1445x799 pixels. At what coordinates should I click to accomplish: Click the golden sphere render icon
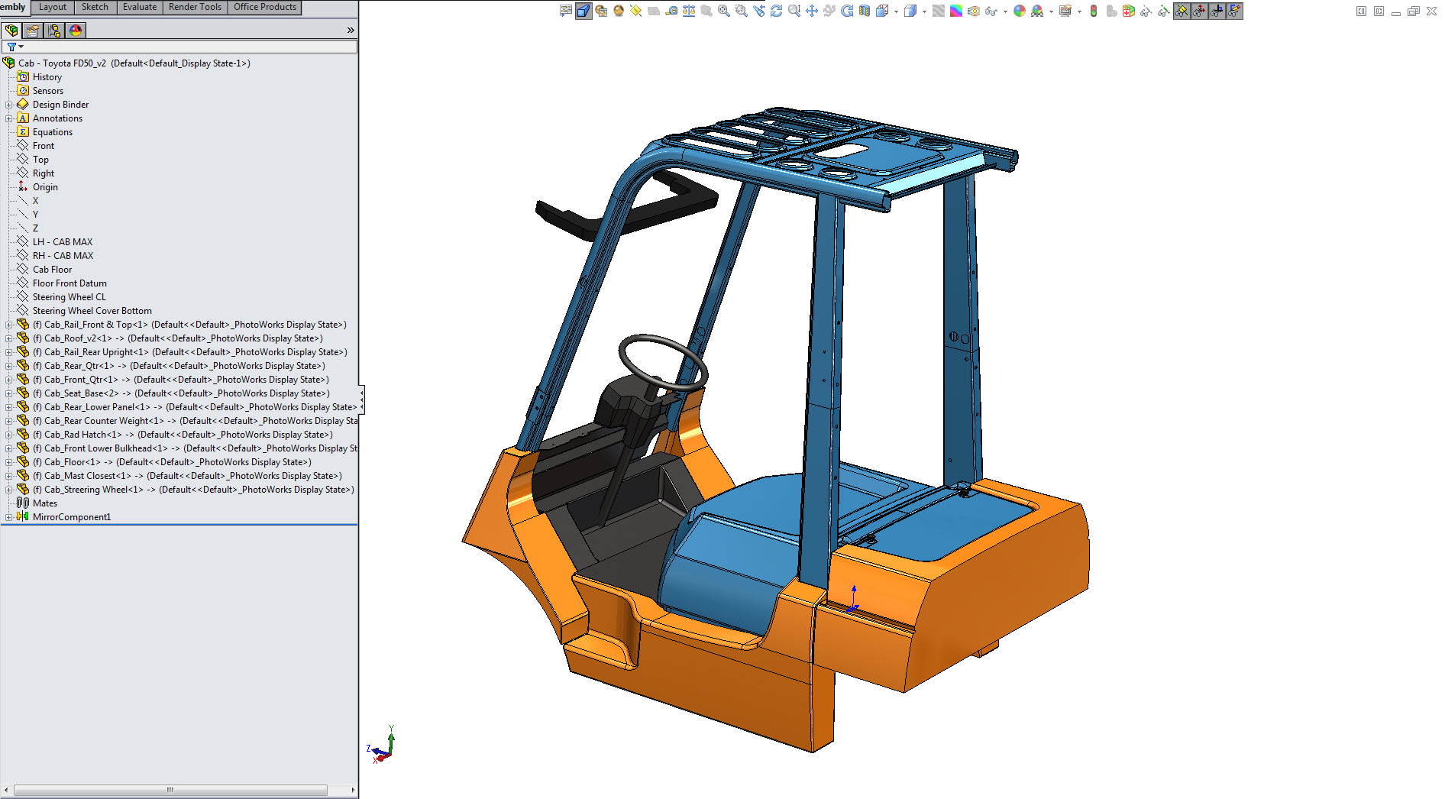619,11
